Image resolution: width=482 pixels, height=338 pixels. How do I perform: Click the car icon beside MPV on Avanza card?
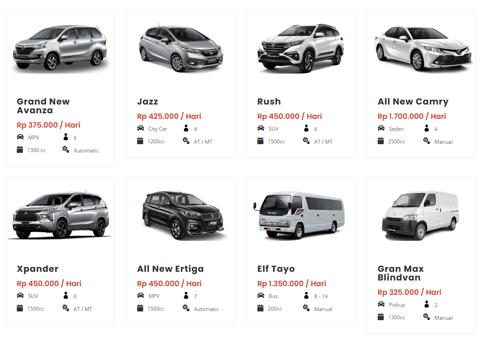click(20, 137)
